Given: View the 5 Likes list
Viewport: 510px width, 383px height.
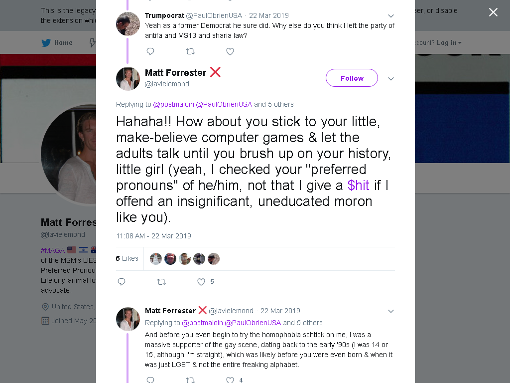Looking at the screenshot, I should click(127, 258).
